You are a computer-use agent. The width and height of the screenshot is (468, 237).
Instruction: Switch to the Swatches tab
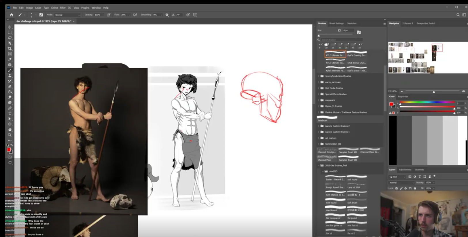pyautogui.click(x=352, y=23)
